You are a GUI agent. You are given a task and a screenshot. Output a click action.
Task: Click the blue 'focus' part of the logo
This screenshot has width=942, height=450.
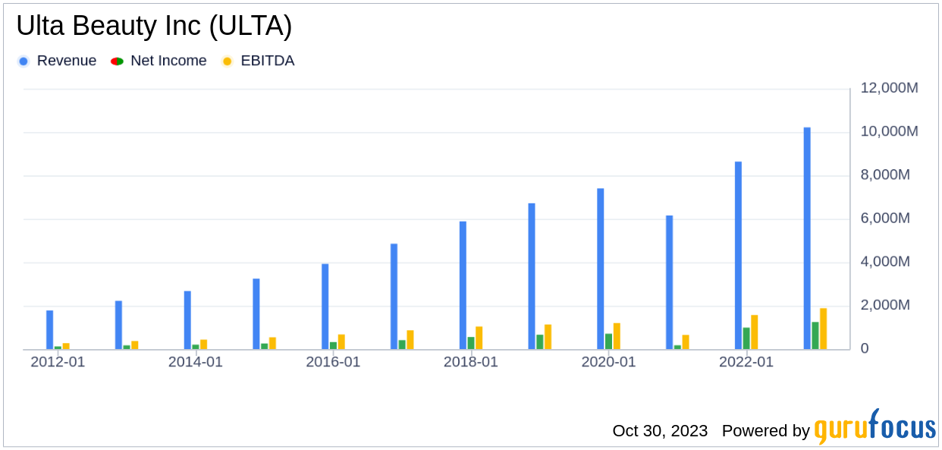(903, 430)
